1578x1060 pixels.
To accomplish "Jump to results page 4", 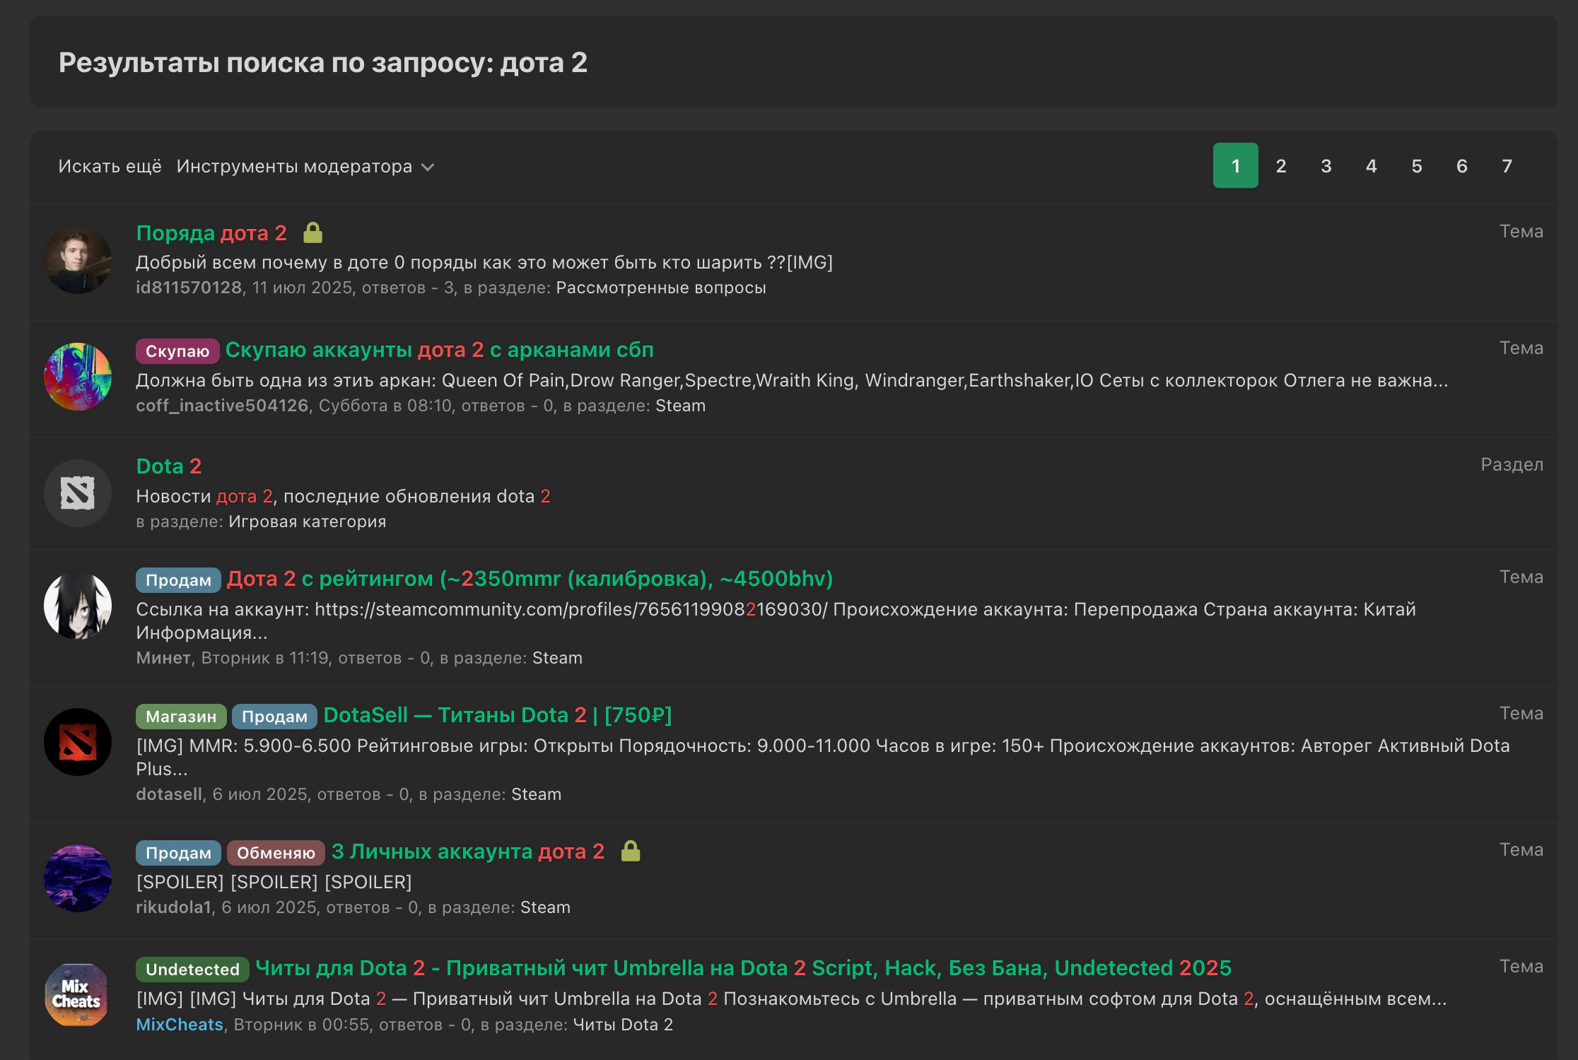I will pos(1371,166).
